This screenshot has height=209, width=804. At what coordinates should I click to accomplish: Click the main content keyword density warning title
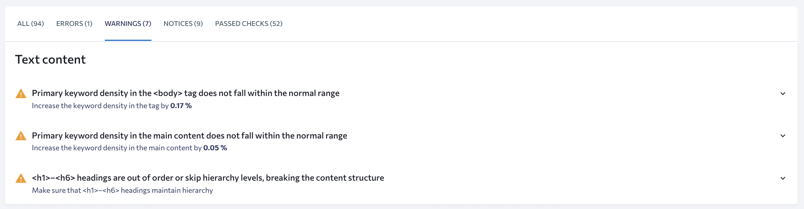189,136
